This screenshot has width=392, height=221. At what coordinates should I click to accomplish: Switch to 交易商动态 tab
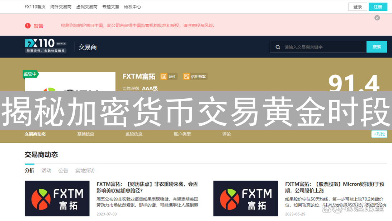(x=35, y=134)
